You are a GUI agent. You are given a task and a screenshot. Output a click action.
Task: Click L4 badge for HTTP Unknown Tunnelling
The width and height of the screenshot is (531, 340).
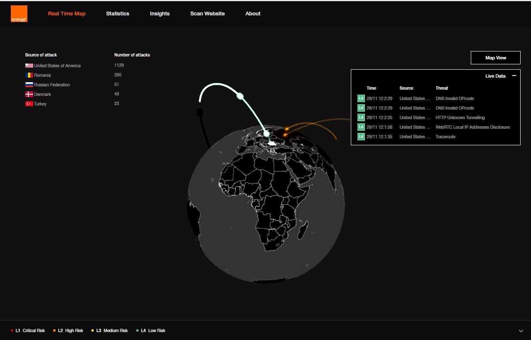361,117
